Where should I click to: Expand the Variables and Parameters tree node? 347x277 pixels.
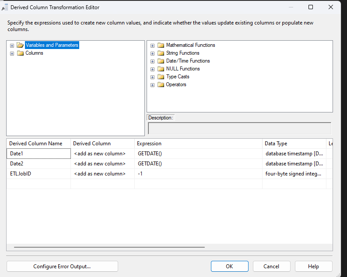tap(12, 46)
